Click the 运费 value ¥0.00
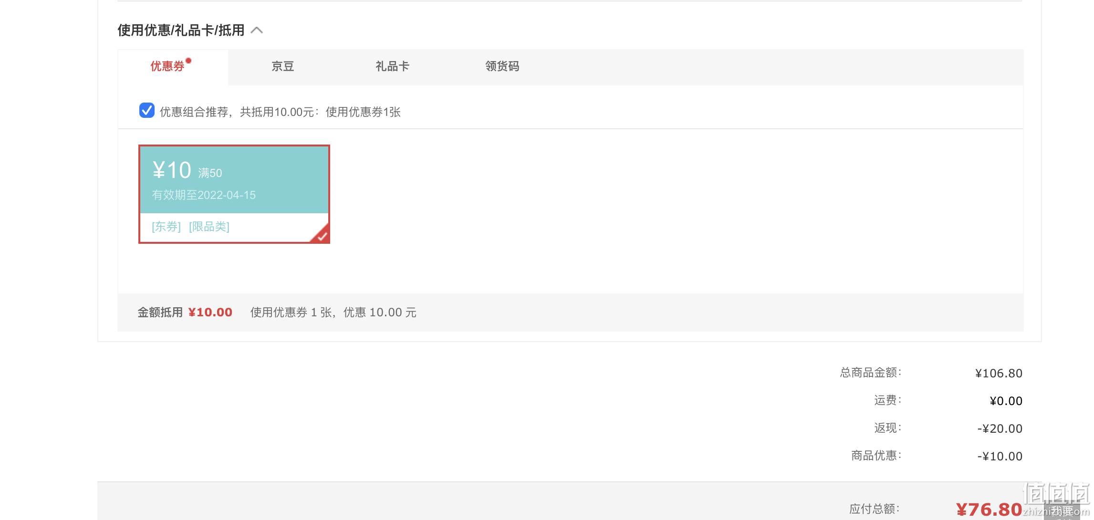The height and width of the screenshot is (520, 1094). pyautogui.click(x=1006, y=401)
